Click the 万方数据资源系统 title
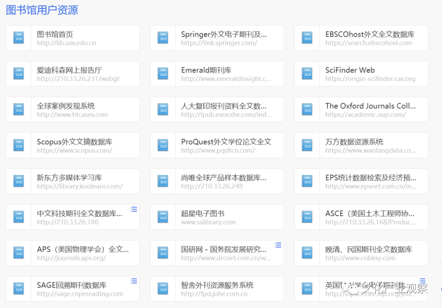The height and width of the screenshot is (308, 442). point(354,142)
